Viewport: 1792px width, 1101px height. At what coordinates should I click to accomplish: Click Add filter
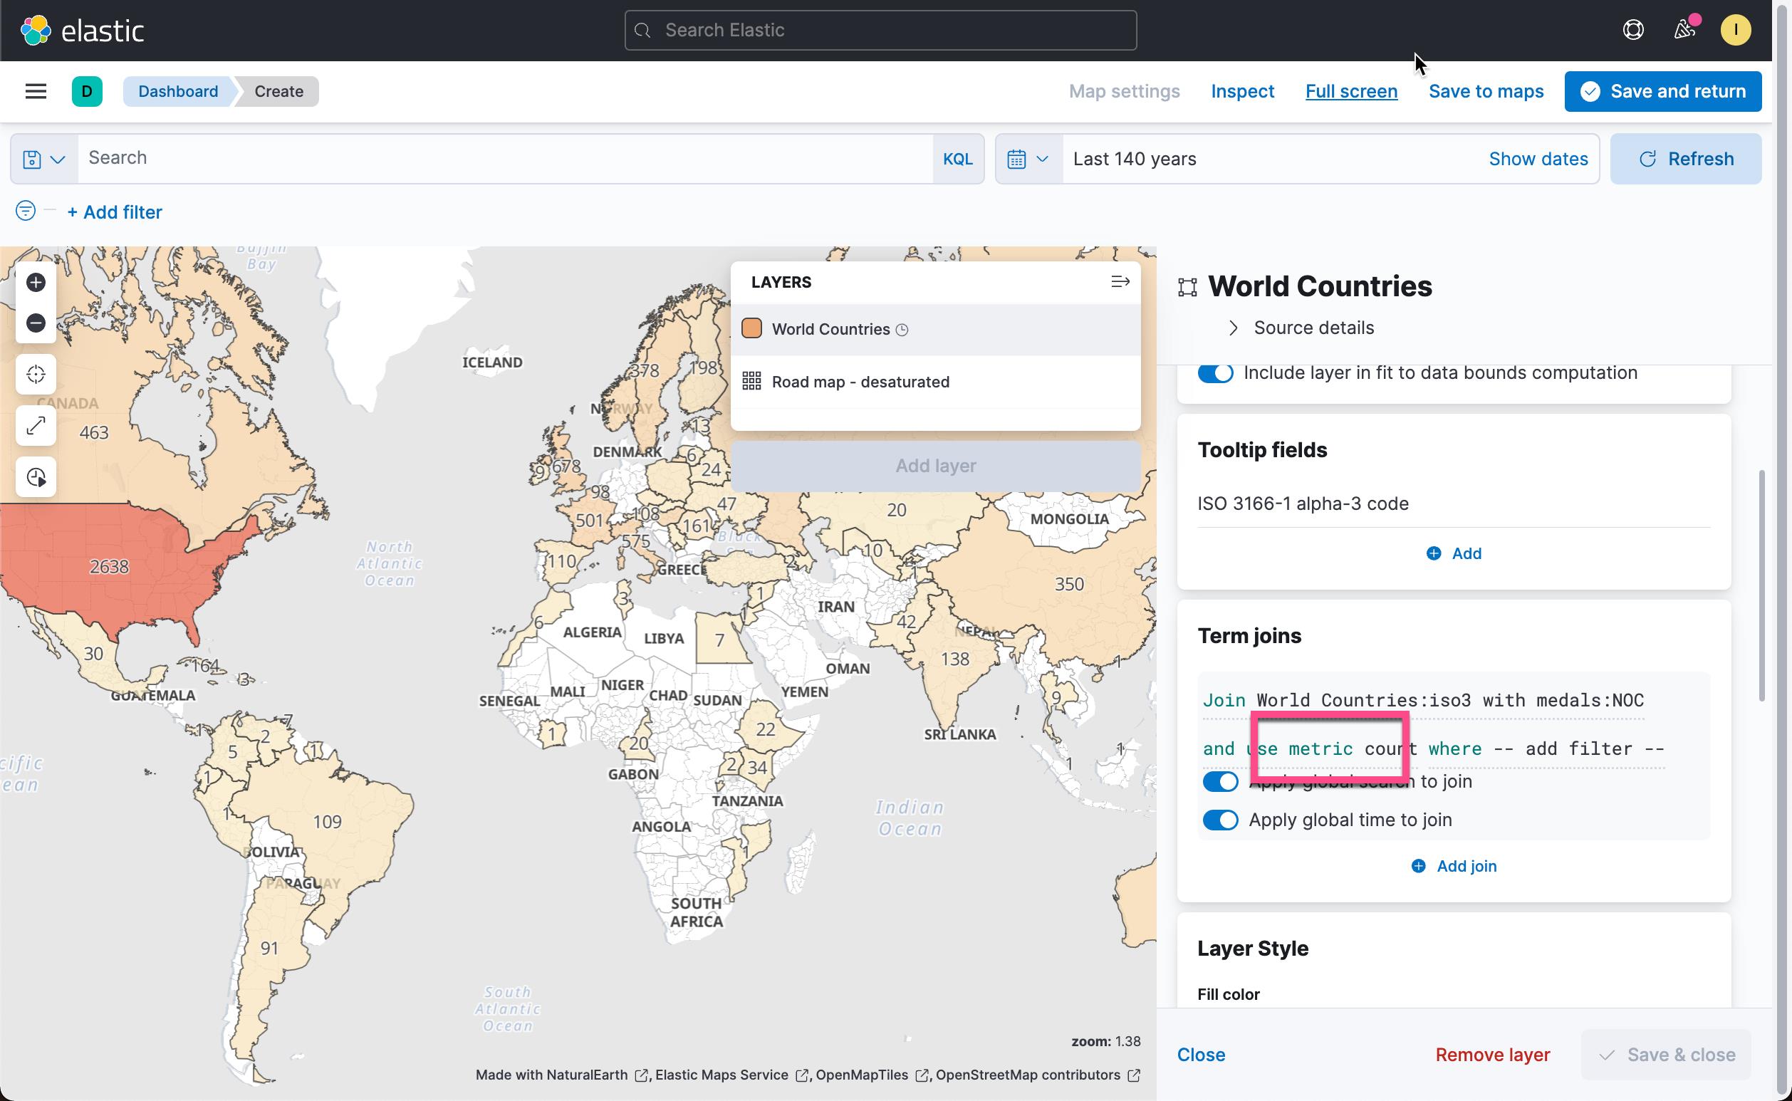pos(115,212)
